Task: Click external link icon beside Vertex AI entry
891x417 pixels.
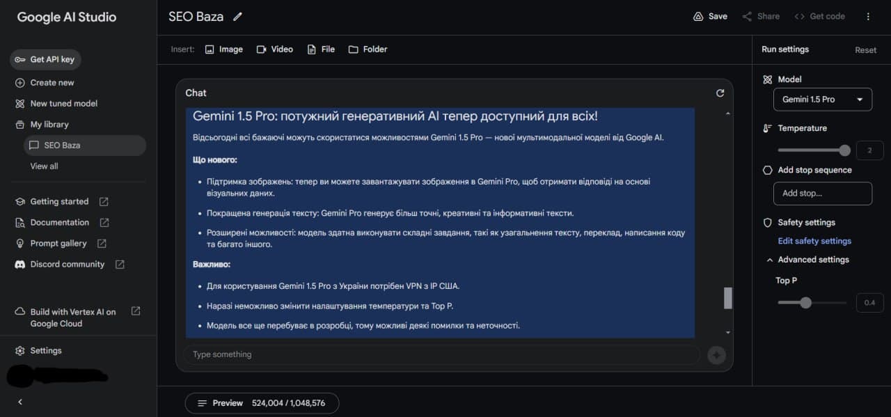Action: pyautogui.click(x=136, y=311)
